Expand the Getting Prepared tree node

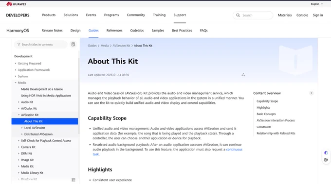(16, 64)
